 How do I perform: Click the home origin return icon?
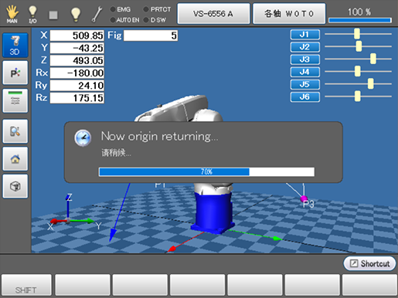click(x=15, y=159)
